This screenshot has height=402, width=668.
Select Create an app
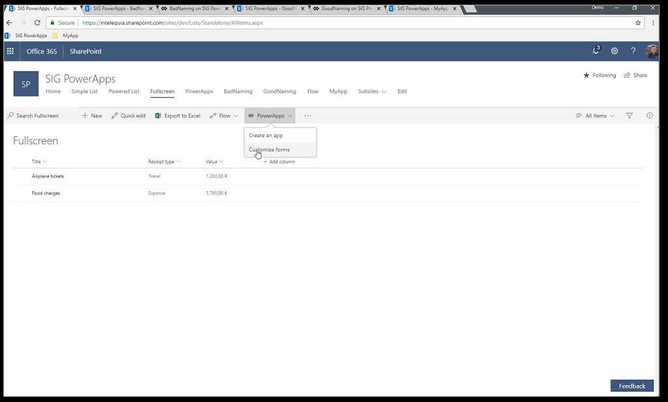[x=280, y=135]
